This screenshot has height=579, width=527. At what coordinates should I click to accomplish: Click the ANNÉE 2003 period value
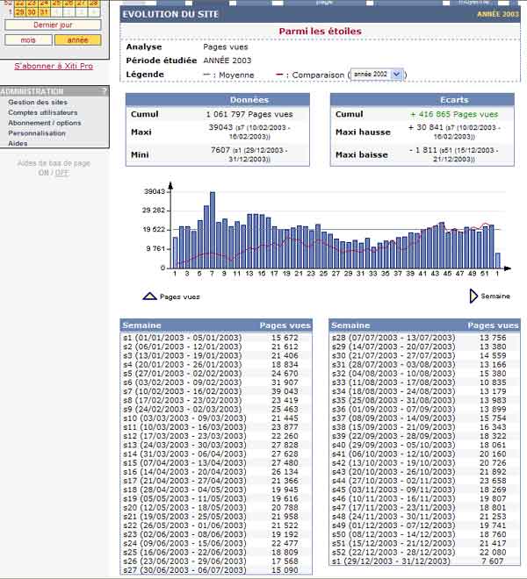coord(227,61)
